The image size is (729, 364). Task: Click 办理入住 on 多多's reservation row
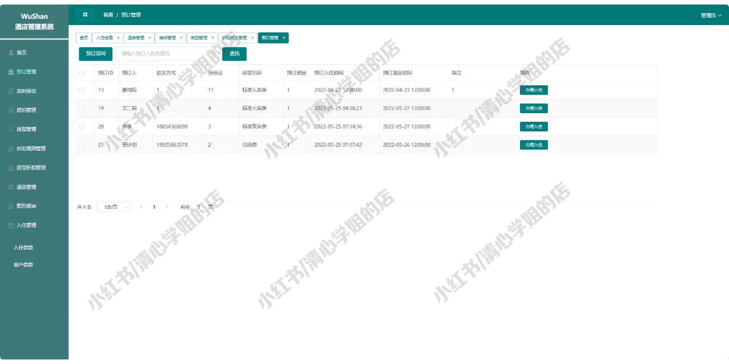[534, 126]
